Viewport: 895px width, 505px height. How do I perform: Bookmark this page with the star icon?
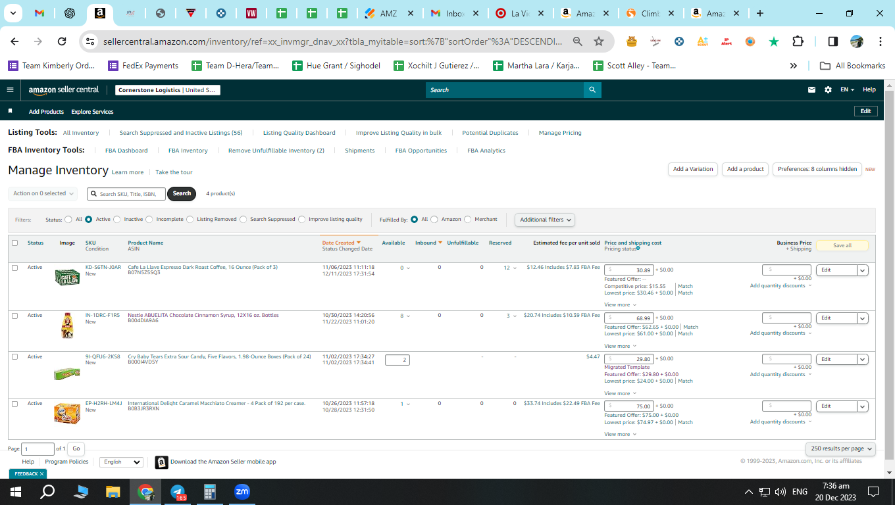tap(599, 41)
